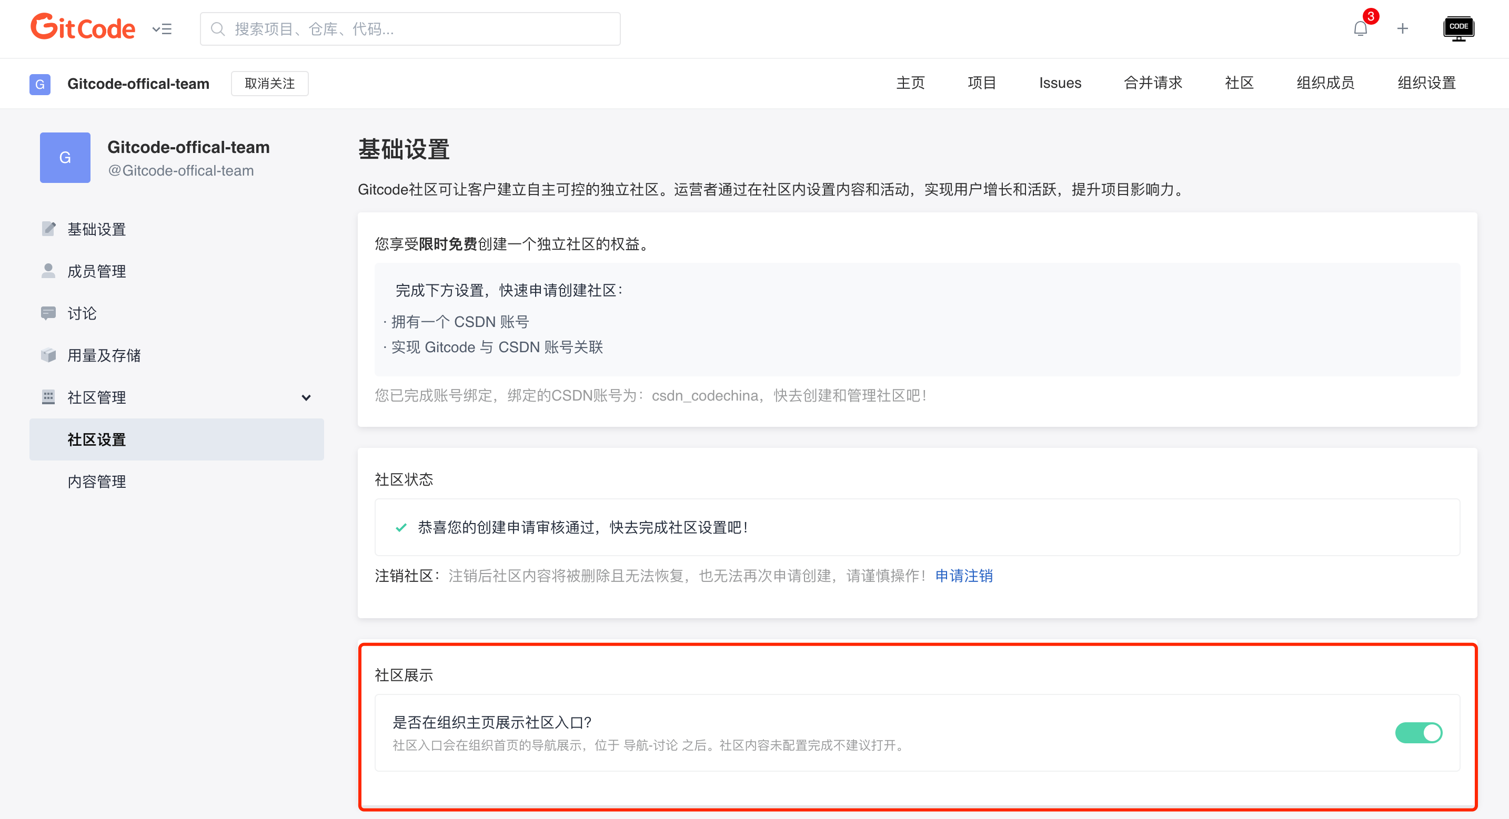Select 用量及存储 in the sidebar
The image size is (1509, 819).
click(x=104, y=356)
